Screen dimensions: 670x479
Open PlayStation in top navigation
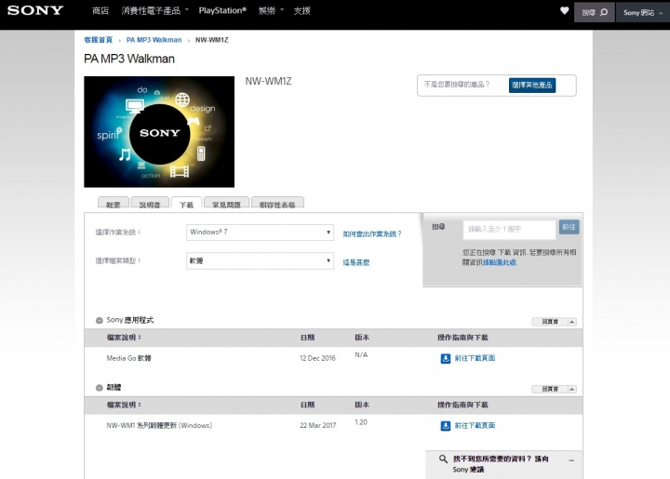222,10
